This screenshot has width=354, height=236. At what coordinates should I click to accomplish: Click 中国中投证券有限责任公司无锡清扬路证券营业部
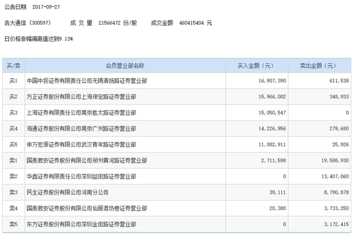coord(87,80)
